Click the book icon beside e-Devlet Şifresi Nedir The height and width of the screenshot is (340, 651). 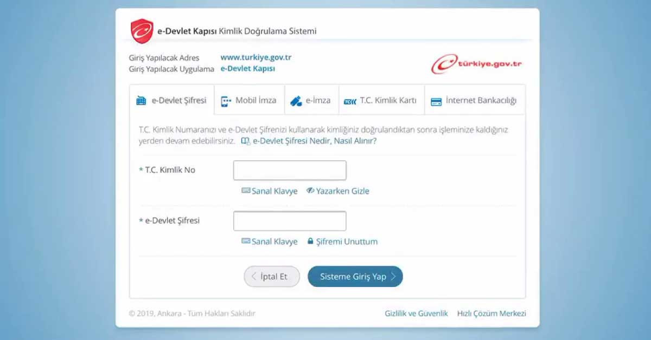click(246, 141)
